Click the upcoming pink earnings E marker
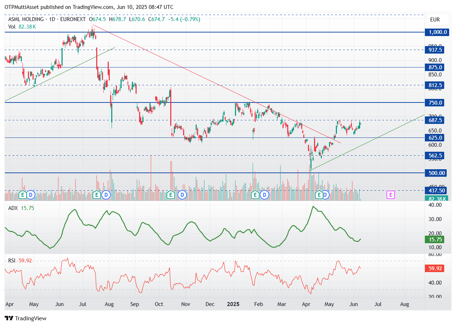This screenshot has height=326, width=456. pyautogui.click(x=391, y=195)
